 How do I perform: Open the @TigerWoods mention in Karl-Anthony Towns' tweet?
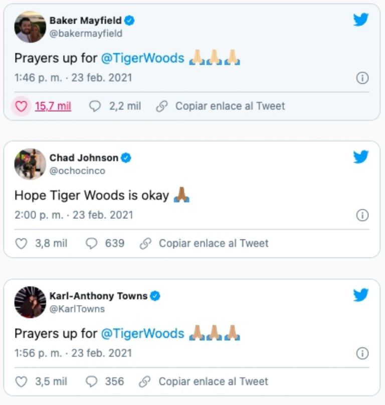click(143, 334)
